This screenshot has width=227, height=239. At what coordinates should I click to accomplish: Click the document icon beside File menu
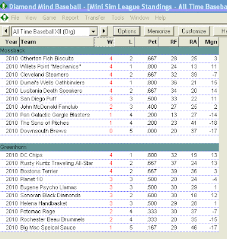[x=4, y=18]
